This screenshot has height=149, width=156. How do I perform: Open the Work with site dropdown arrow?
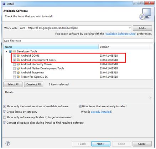[x=130, y=28]
